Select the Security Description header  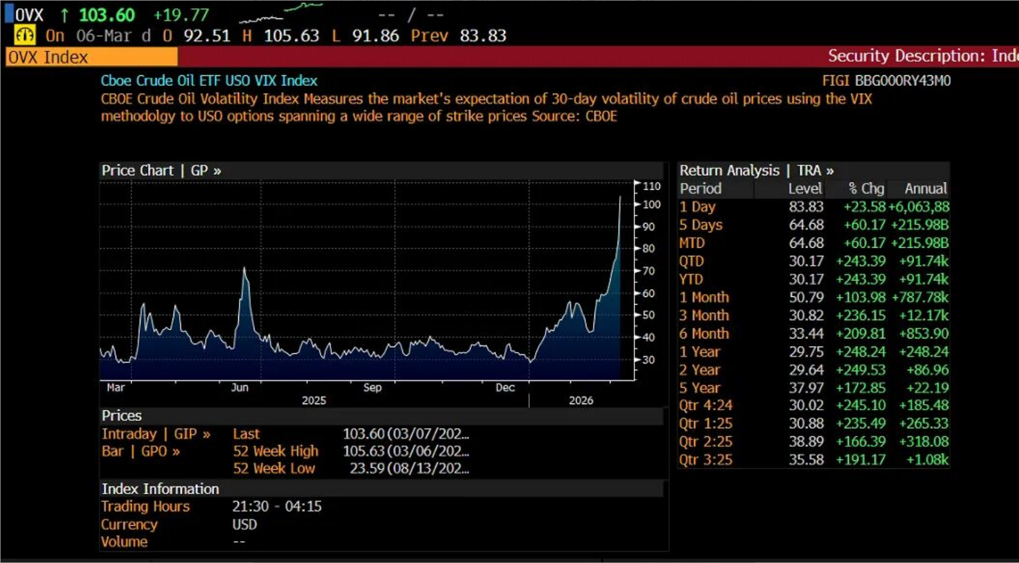(x=922, y=56)
